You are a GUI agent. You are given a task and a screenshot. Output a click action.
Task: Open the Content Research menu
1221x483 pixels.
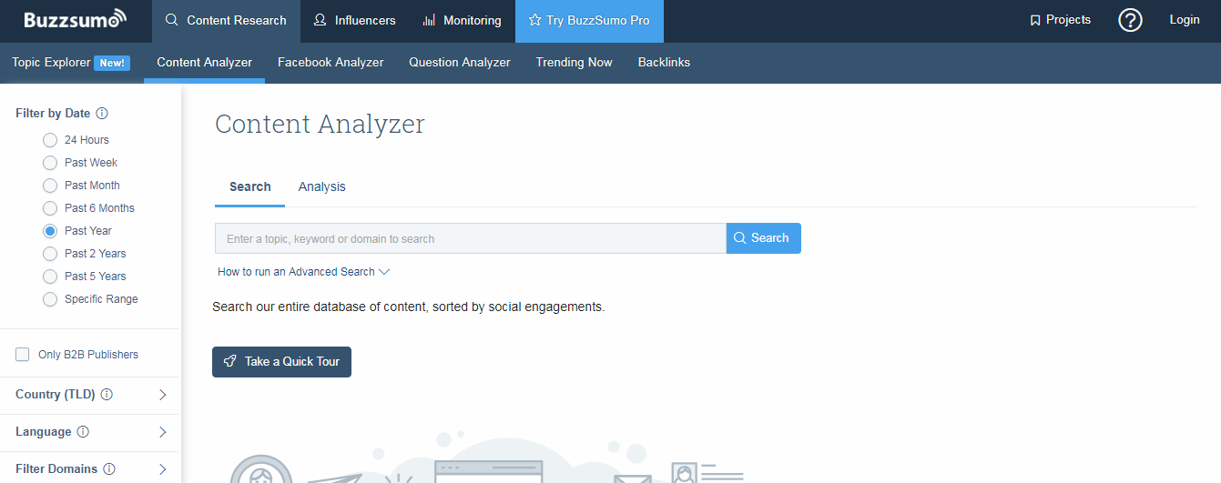click(x=226, y=21)
